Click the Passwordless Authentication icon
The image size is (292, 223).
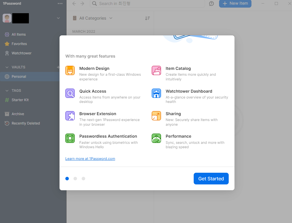pyautogui.click(x=70, y=138)
